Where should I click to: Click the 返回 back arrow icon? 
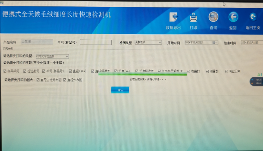click(233, 17)
